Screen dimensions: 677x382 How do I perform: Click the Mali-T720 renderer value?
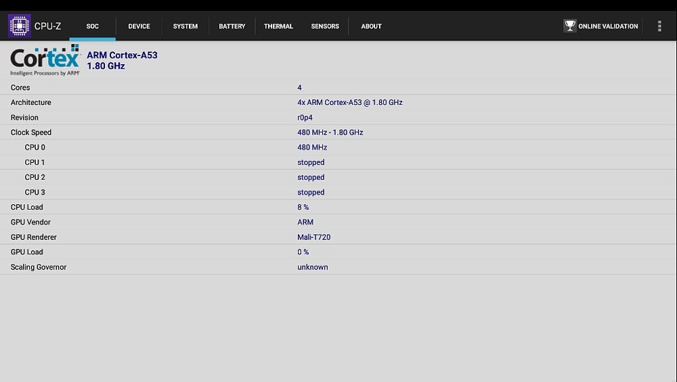coord(314,237)
